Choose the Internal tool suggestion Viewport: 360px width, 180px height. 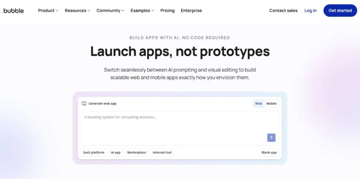pos(162,153)
